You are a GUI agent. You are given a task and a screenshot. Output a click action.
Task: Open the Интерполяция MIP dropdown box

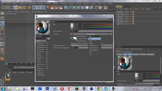[94, 36]
